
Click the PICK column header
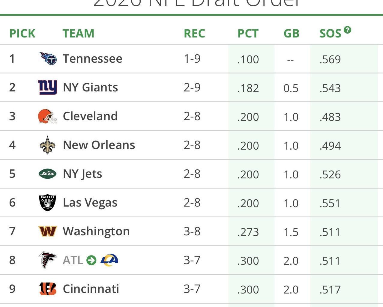click(22, 33)
